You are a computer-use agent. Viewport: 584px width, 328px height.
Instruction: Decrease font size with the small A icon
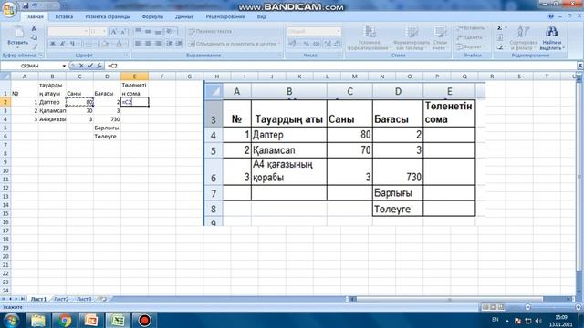[123, 32]
